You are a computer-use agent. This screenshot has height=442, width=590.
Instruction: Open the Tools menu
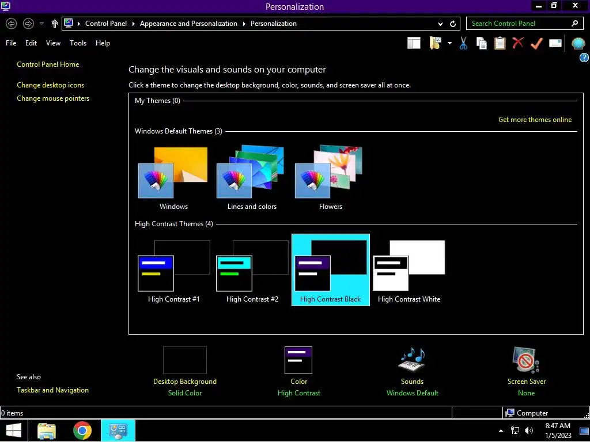tap(78, 43)
